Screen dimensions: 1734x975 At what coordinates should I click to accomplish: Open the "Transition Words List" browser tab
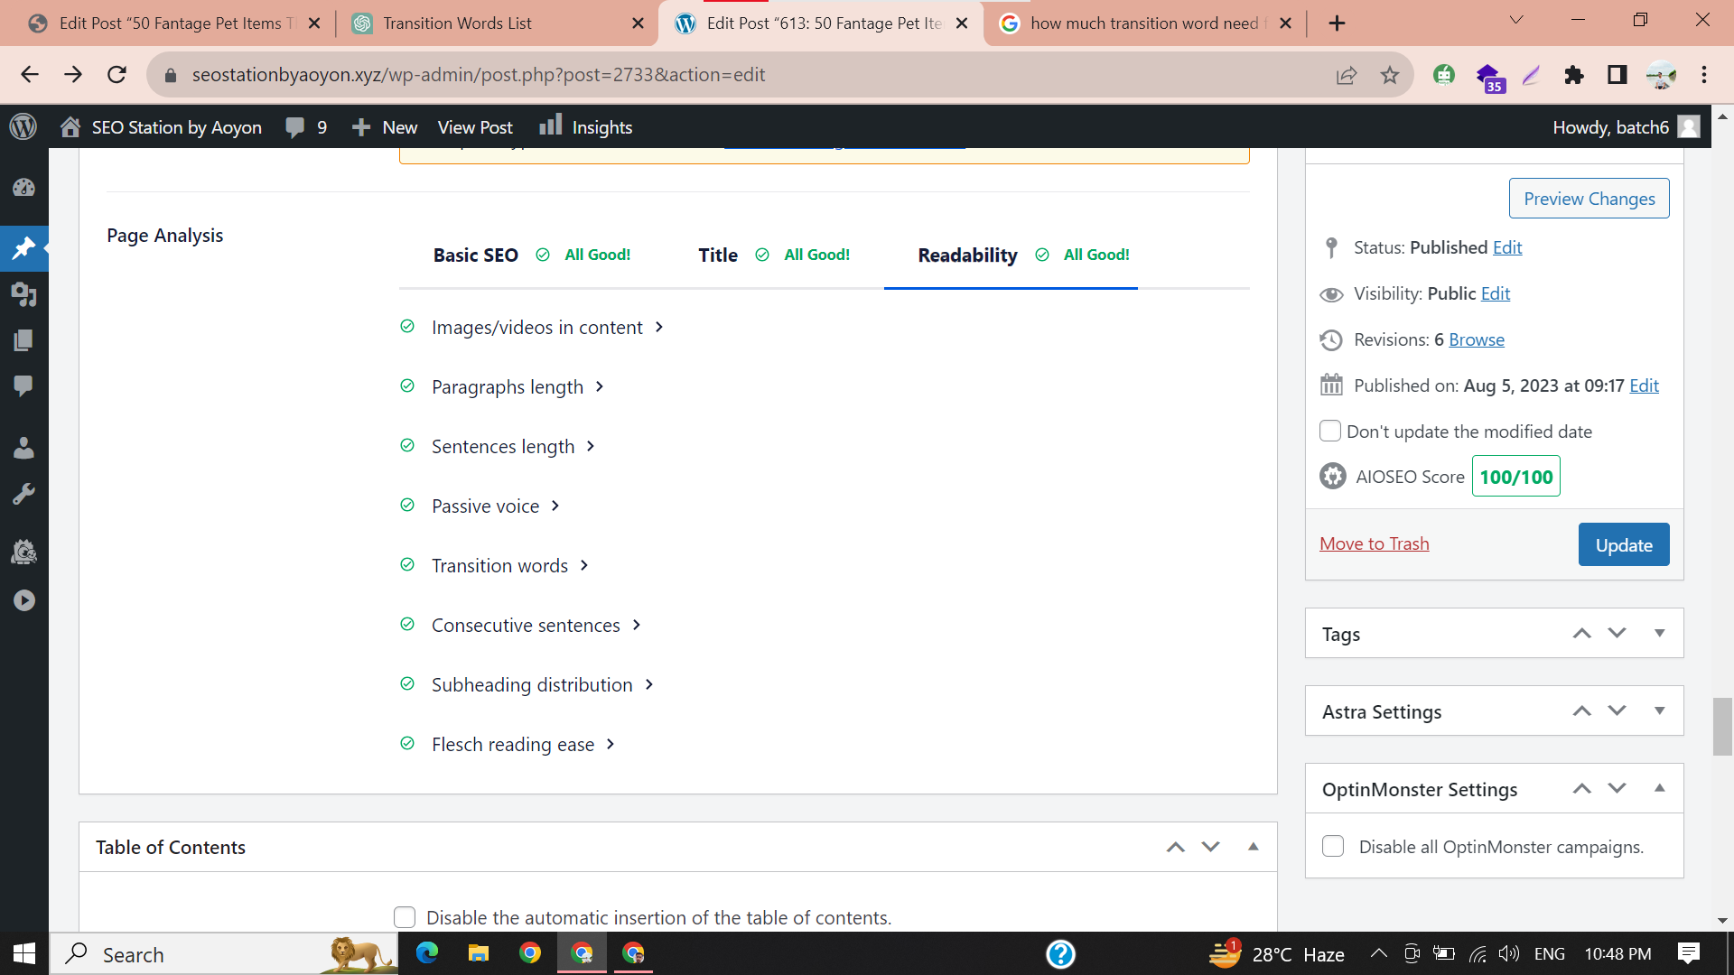[456, 23]
